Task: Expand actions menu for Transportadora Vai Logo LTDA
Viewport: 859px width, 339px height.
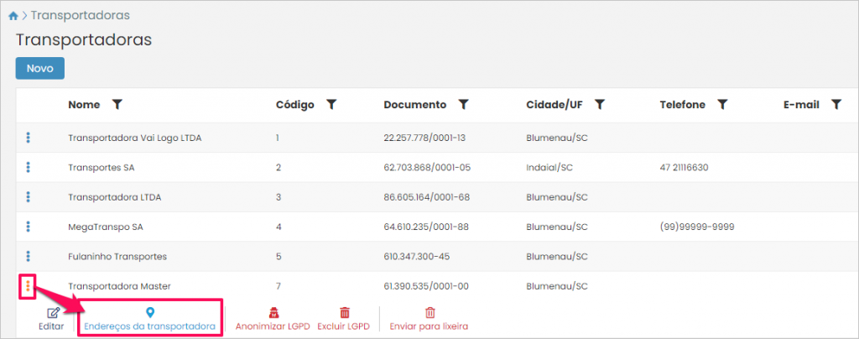Action: pyautogui.click(x=28, y=137)
